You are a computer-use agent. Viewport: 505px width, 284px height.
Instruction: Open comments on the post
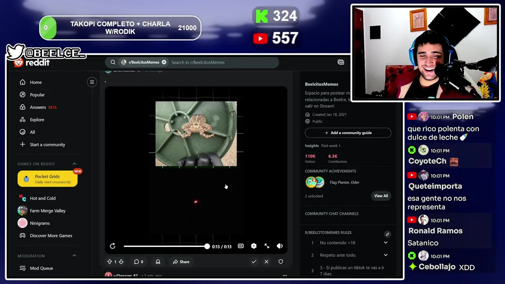tap(138, 262)
